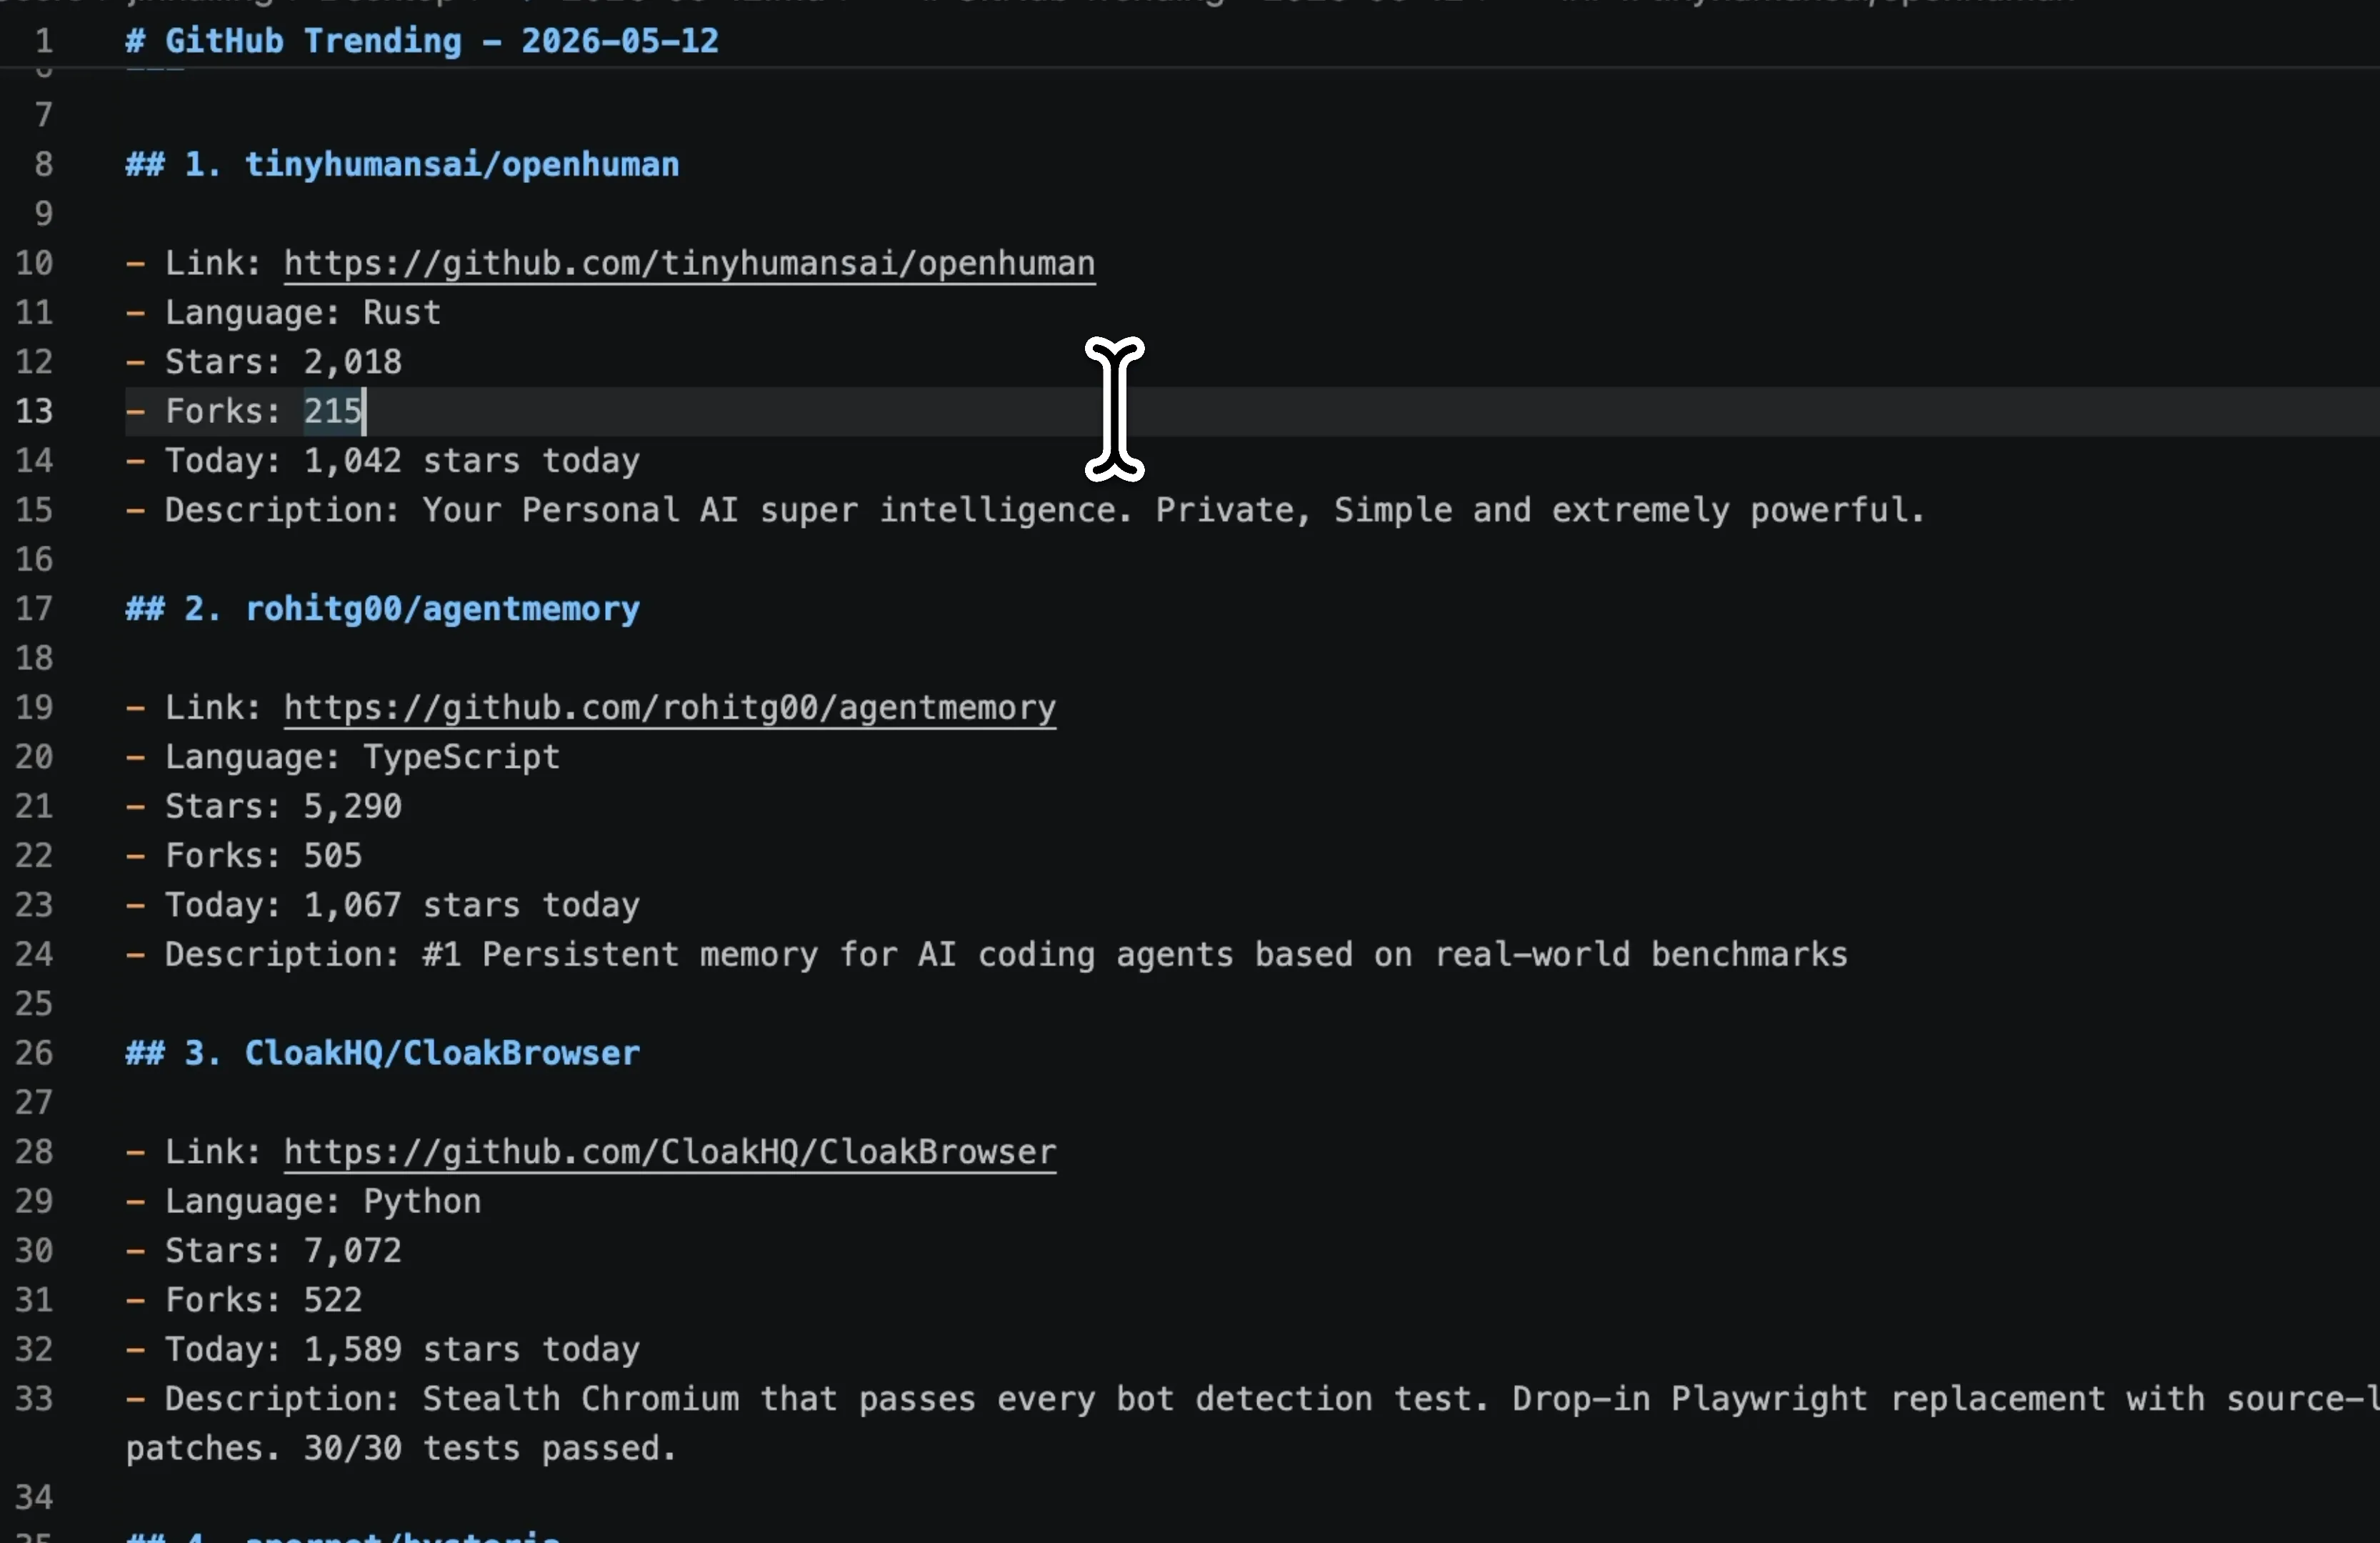
Task: Click the Stars: 2,018 line
Action: (264, 362)
